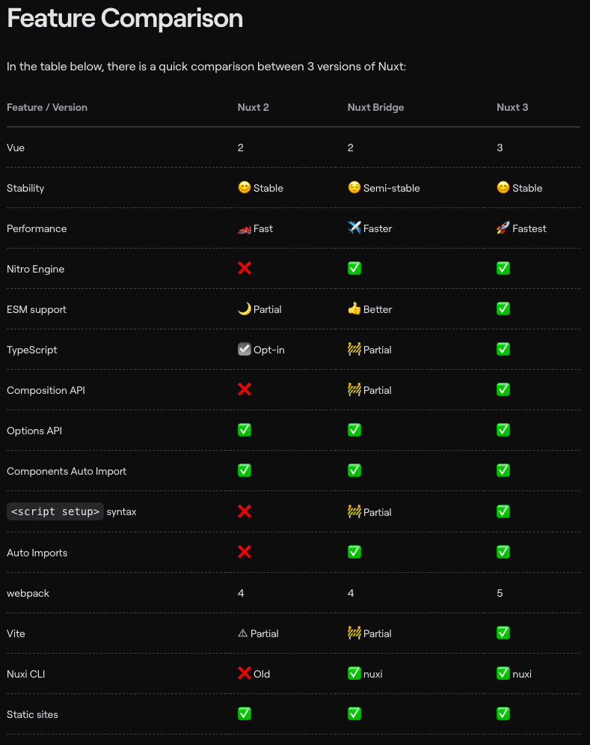This screenshot has height=745, width=590.
Task: Click the Nuxt 3 column header
Action: (x=512, y=107)
